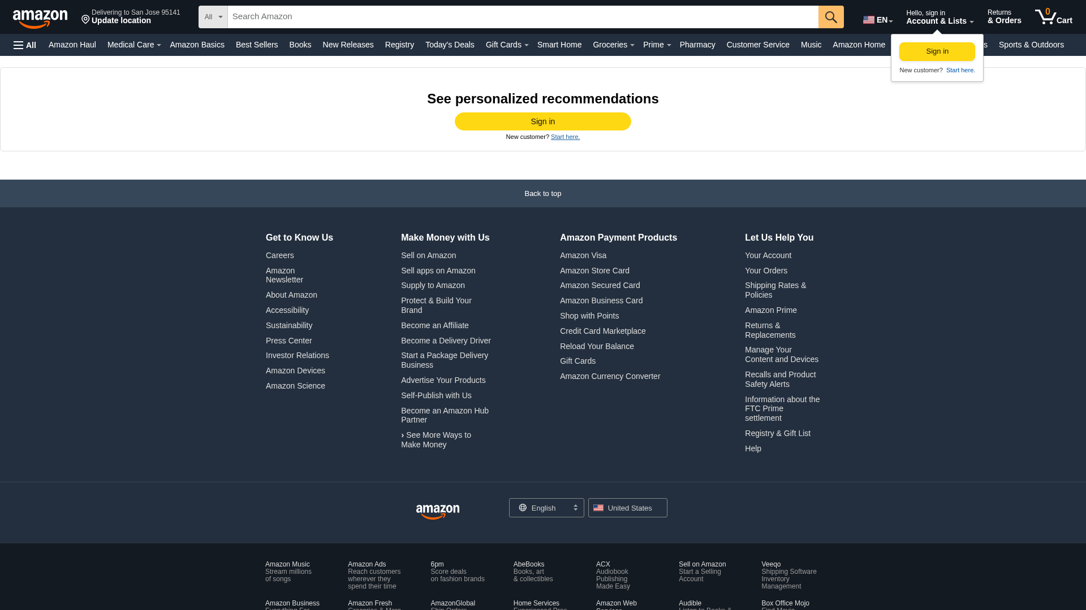The height and width of the screenshot is (610, 1086).
Task: Open the Amazon Business Card link
Action: pyautogui.click(x=601, y=300)
